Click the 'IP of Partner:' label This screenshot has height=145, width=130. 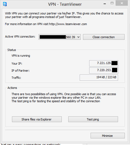coord(20,71)
